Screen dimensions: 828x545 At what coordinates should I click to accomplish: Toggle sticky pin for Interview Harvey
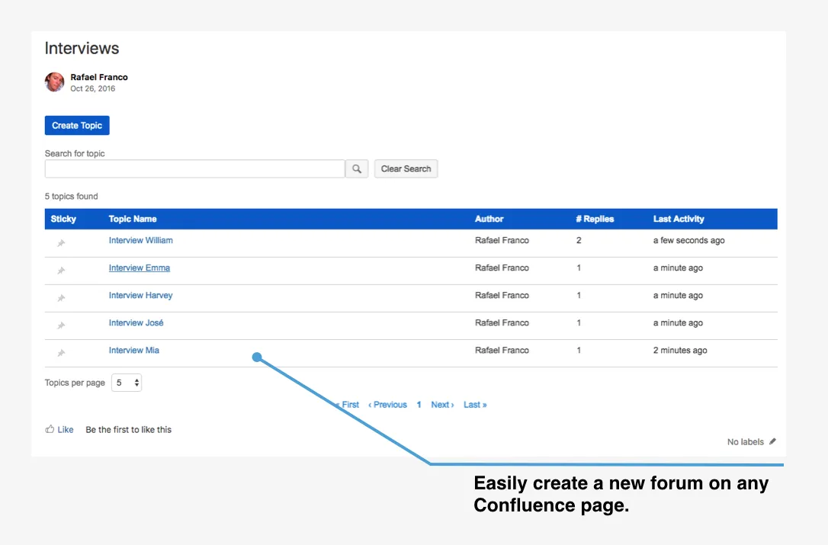pyautogui.click(x=61, y=298)
